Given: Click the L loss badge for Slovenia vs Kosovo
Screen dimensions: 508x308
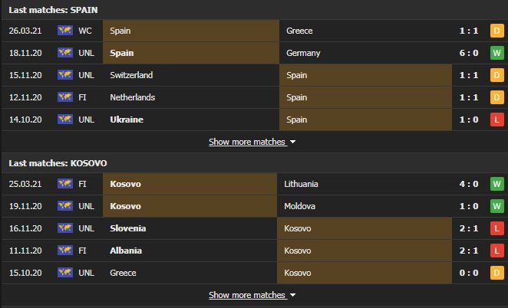Looking at the screenshot, I should (497, 228).
